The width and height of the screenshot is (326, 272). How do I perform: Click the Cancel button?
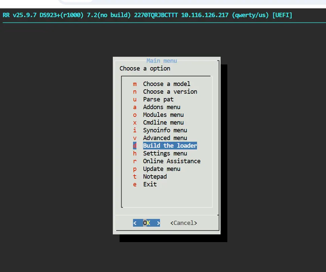tap(184, 223)
